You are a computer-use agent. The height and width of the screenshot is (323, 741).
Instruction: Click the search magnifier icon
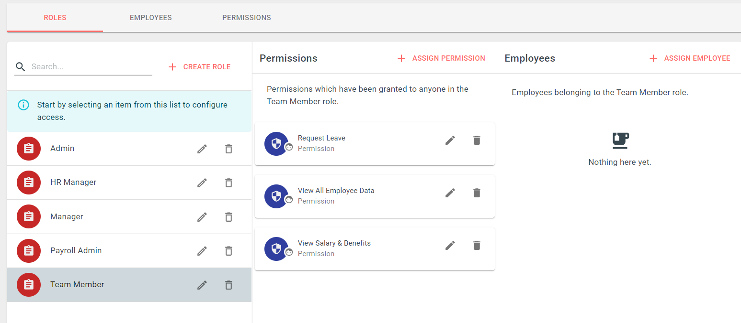point(20,67)
